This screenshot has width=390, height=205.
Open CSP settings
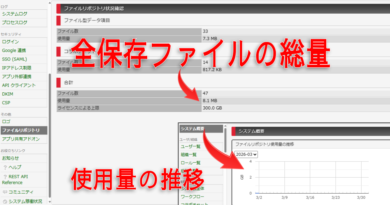pyautogui.click(x=6, y=103)
